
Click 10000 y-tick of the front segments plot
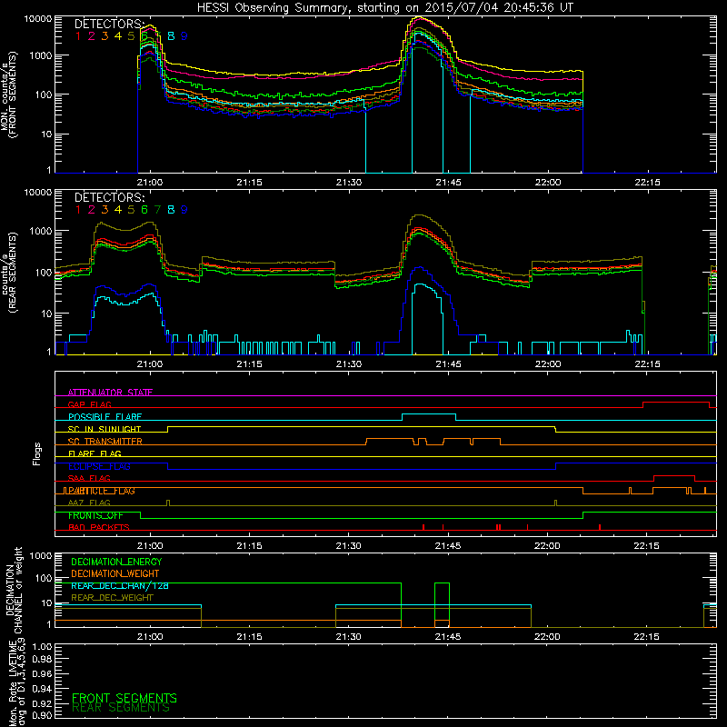tap(38, 18)
